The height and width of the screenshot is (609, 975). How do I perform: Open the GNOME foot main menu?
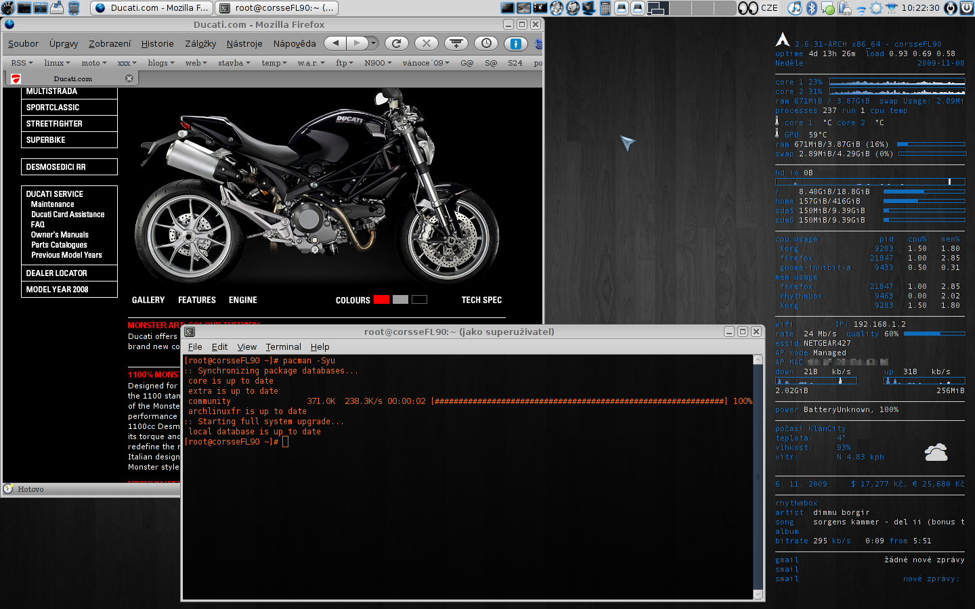click(7, 8)
